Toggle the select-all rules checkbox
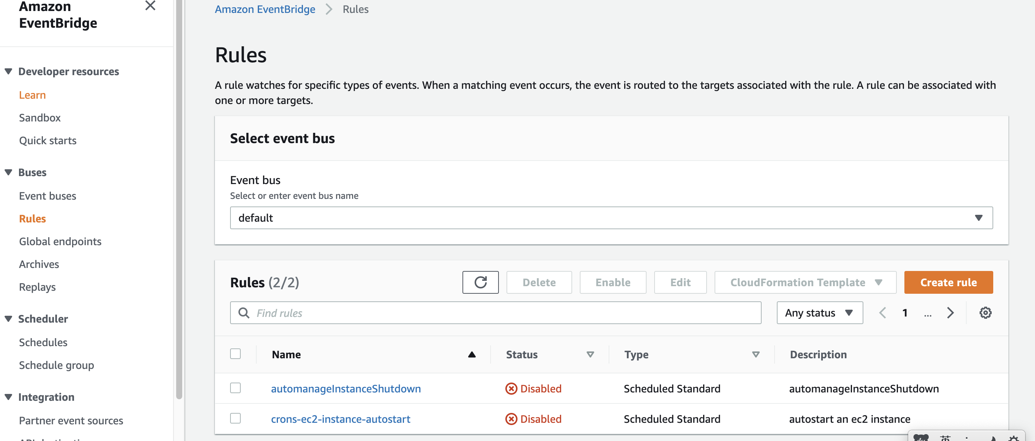Image resolution: width=1035 pixels, height=441 pixels. (x=235, y=354)
